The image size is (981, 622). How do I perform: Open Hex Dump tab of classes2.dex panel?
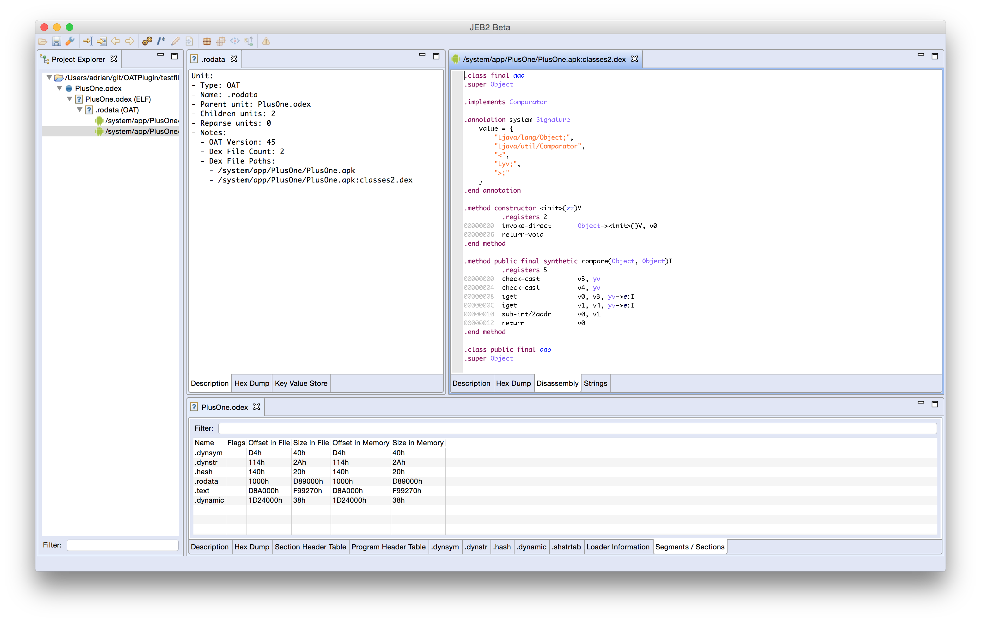(x=513, y=383)
